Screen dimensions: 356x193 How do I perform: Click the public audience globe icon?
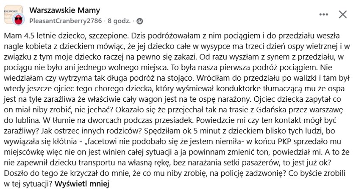(x=140, y=21)
